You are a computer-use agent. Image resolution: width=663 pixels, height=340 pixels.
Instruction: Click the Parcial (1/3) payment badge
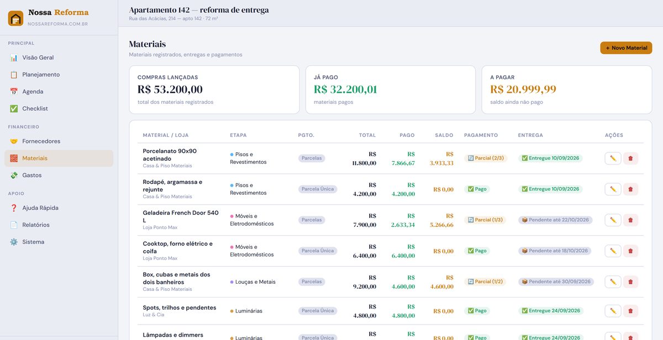[x=486, y=220]
